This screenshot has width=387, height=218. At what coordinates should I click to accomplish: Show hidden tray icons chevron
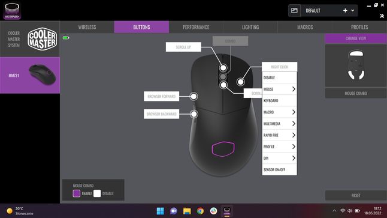pyautogui.click(x=334, y=211)
